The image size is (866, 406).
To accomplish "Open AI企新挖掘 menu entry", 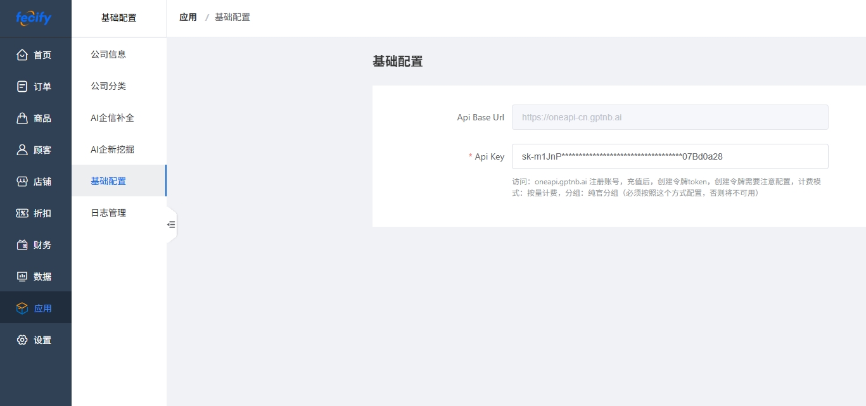I will point(112,149).
